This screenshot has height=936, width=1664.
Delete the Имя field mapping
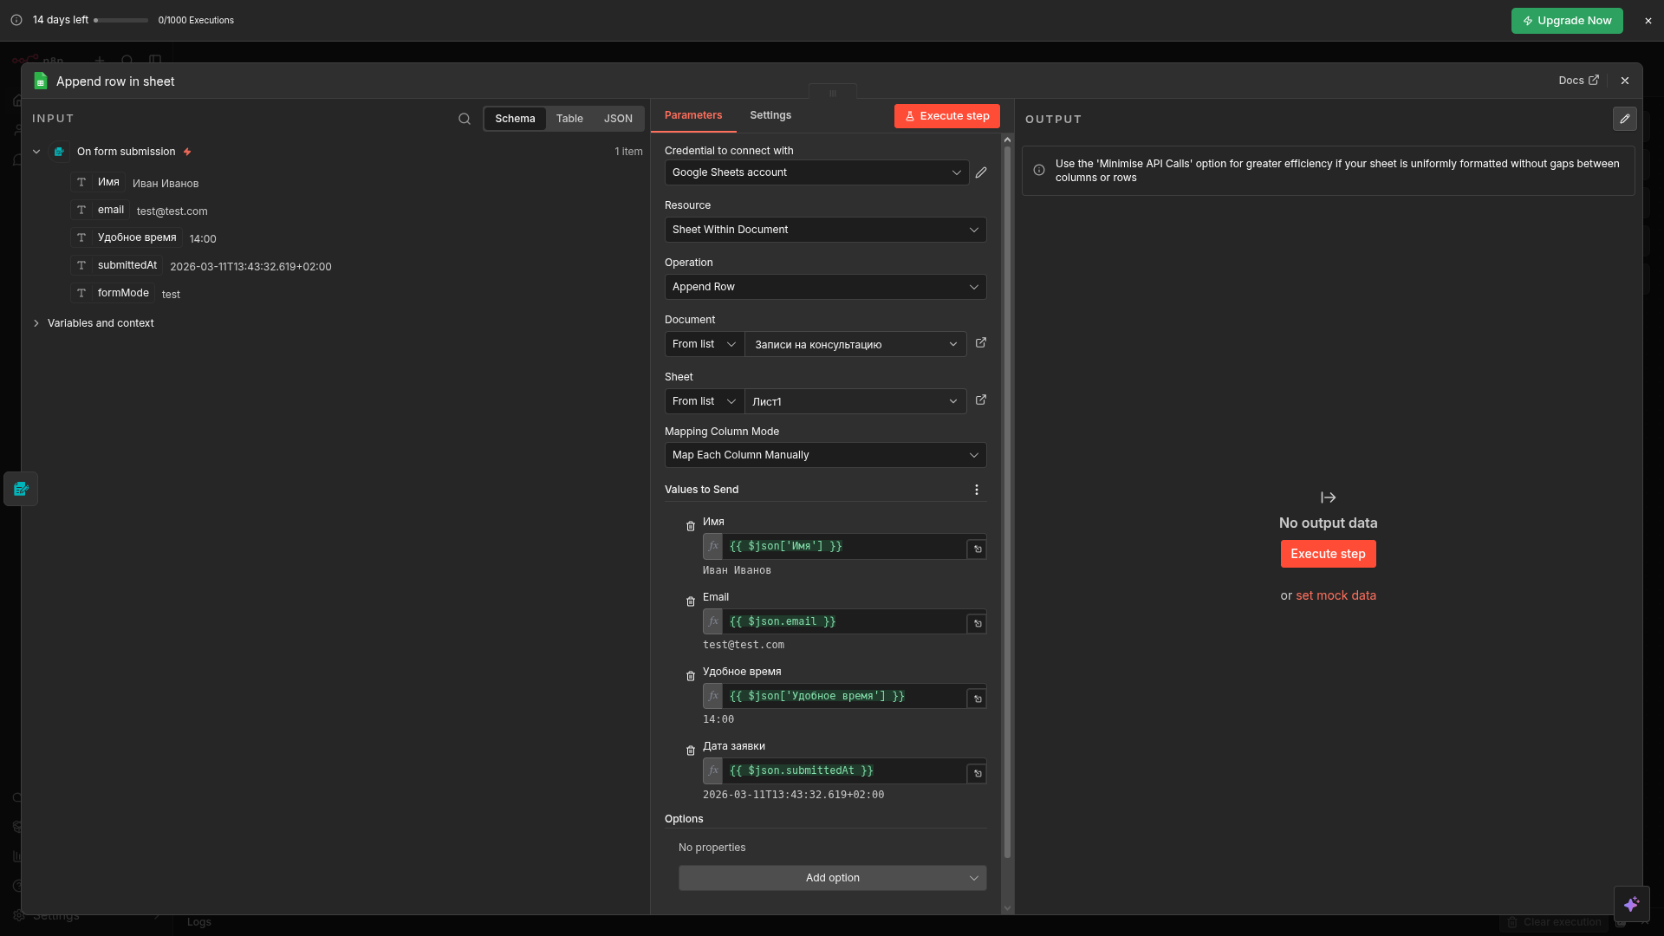point(691,526)
